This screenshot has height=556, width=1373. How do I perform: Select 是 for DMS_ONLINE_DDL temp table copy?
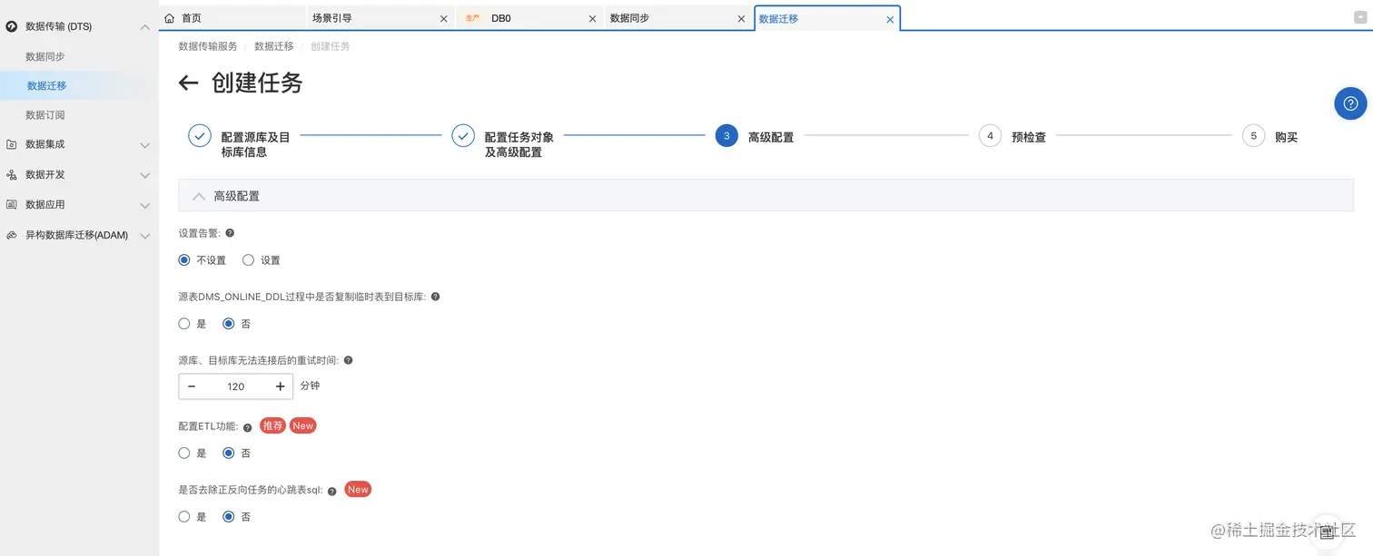pos(184,324)
